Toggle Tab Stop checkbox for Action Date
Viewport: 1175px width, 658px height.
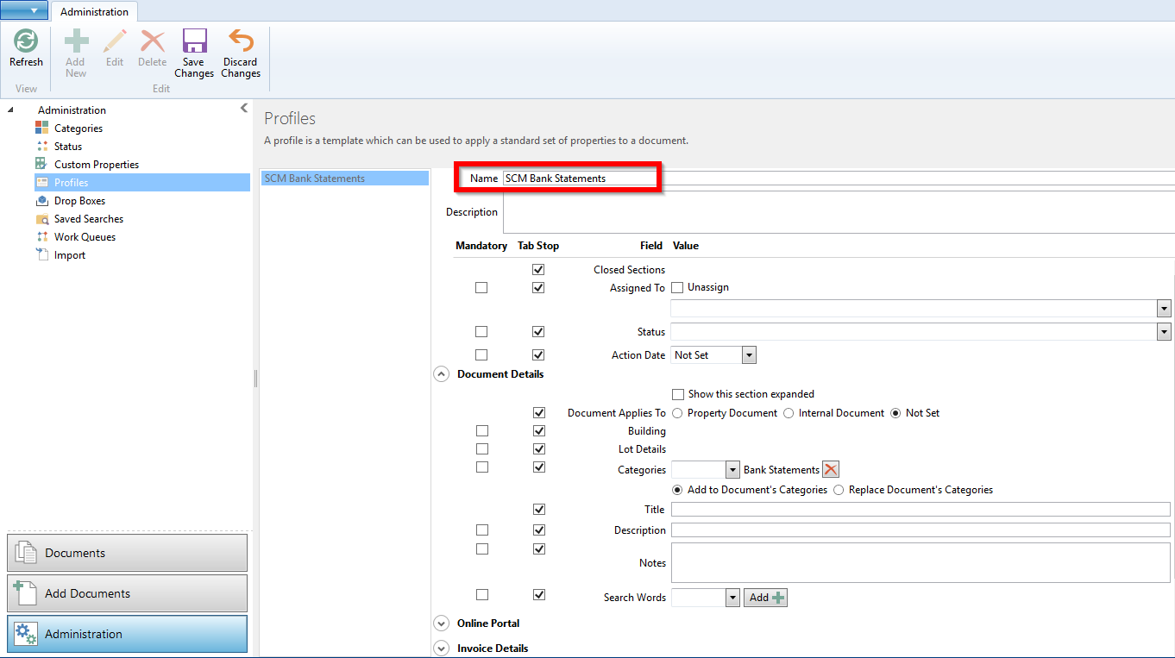click(539, 355)
